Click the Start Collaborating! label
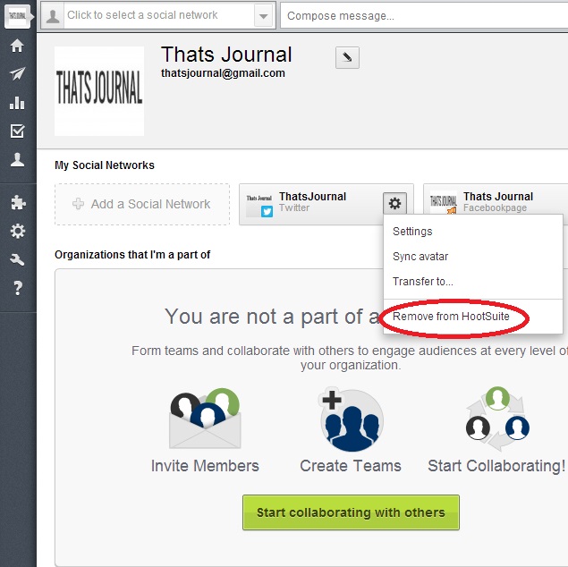Screen dimensions: 568x567 (x=496, y=466)
